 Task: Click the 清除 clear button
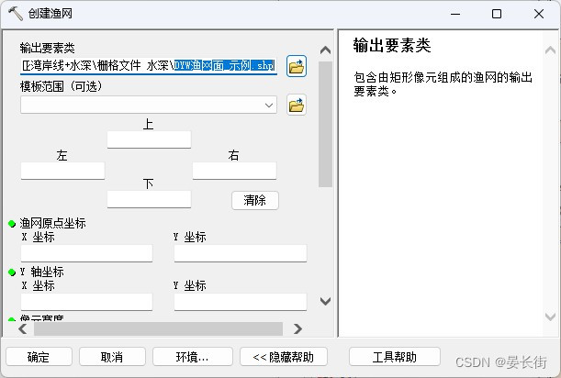[255, 200]
